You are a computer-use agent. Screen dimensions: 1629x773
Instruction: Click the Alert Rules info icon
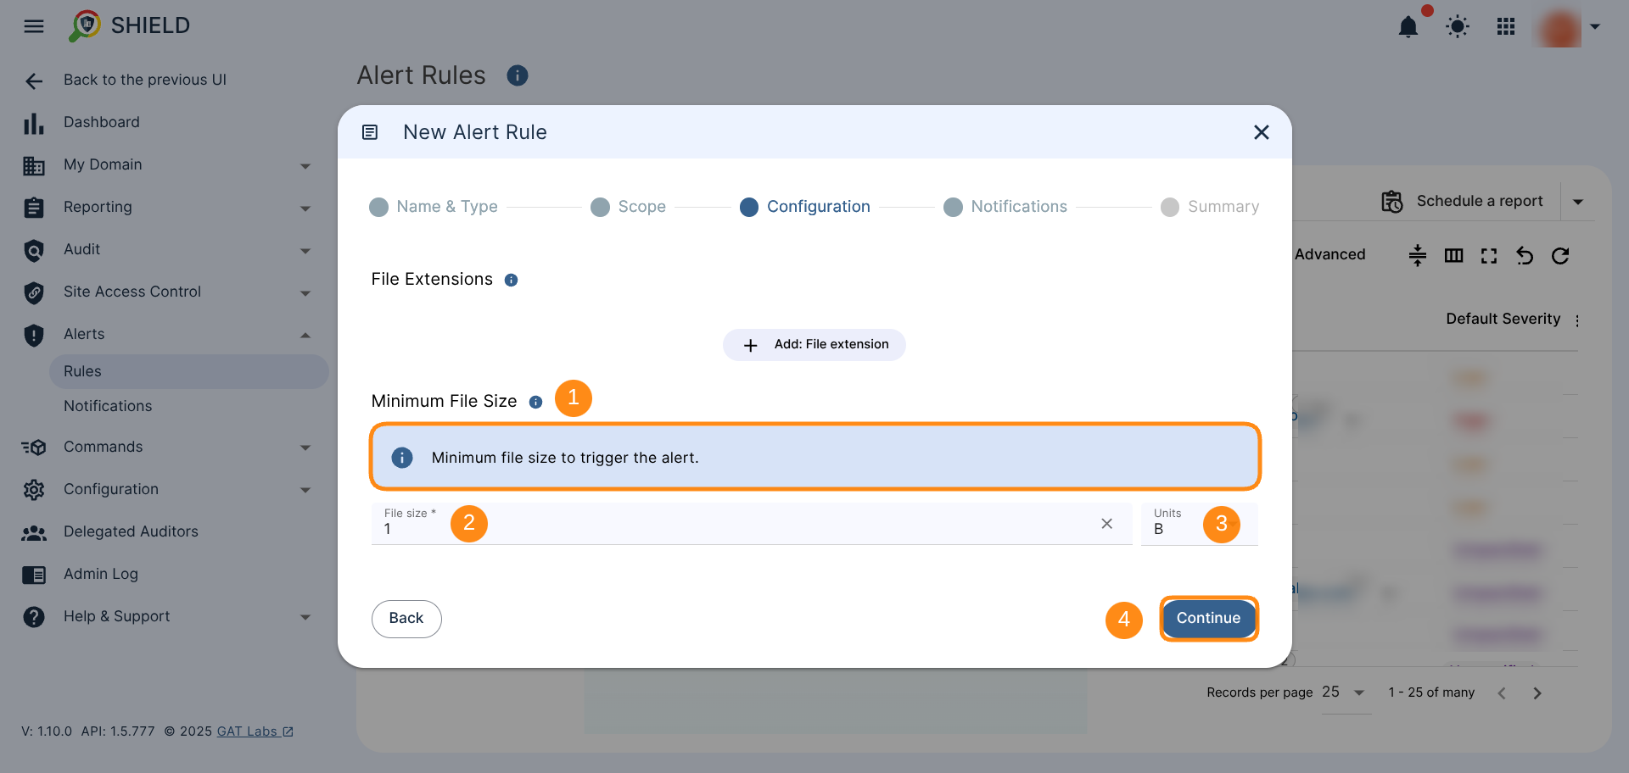coord(518,75)
